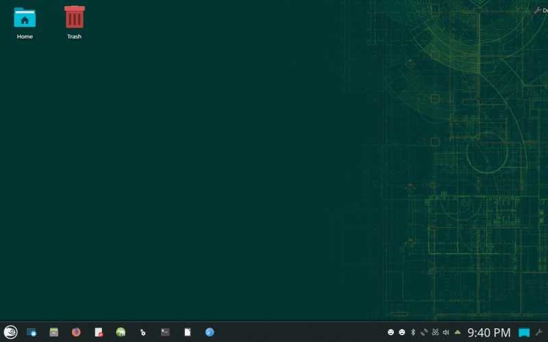Screen dimensions: 548x342
Task: Open the panel configuration wrench in taskbar
Action: pyautogui.click(x=539, y=332)
